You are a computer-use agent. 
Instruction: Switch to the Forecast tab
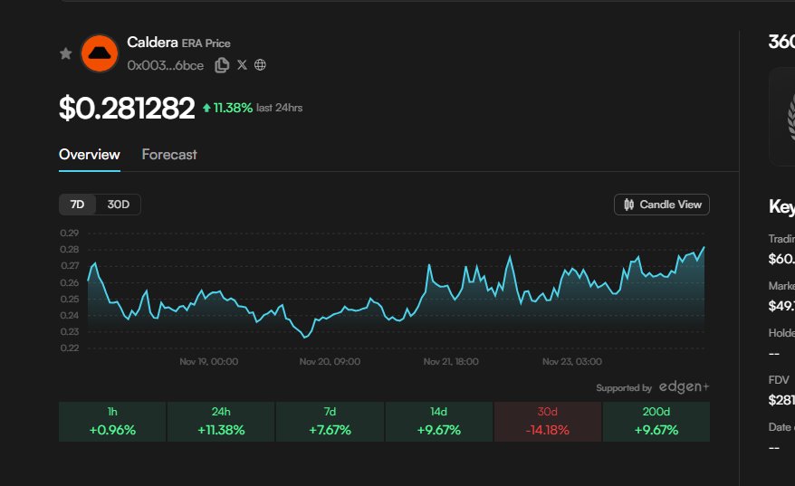tap(169, 155)
